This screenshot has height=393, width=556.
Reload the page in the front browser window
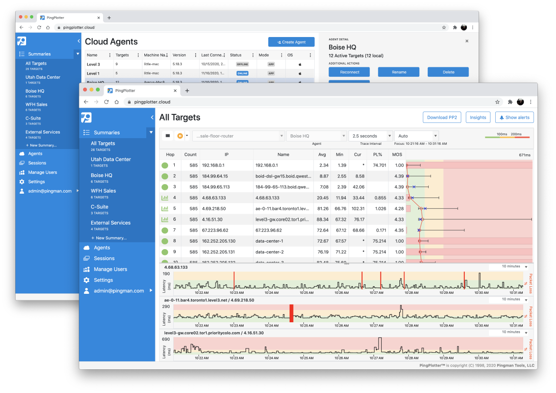[106, 102]
